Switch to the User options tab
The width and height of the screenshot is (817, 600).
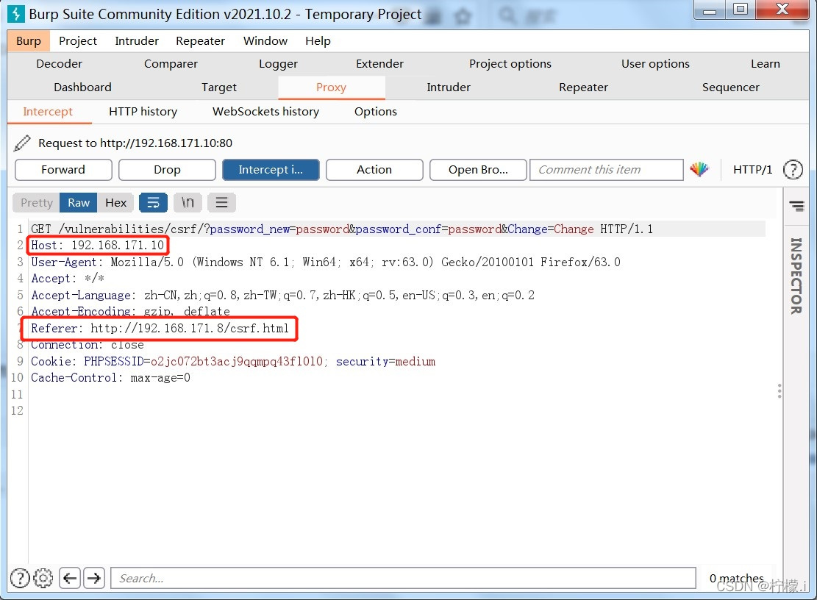655,63
